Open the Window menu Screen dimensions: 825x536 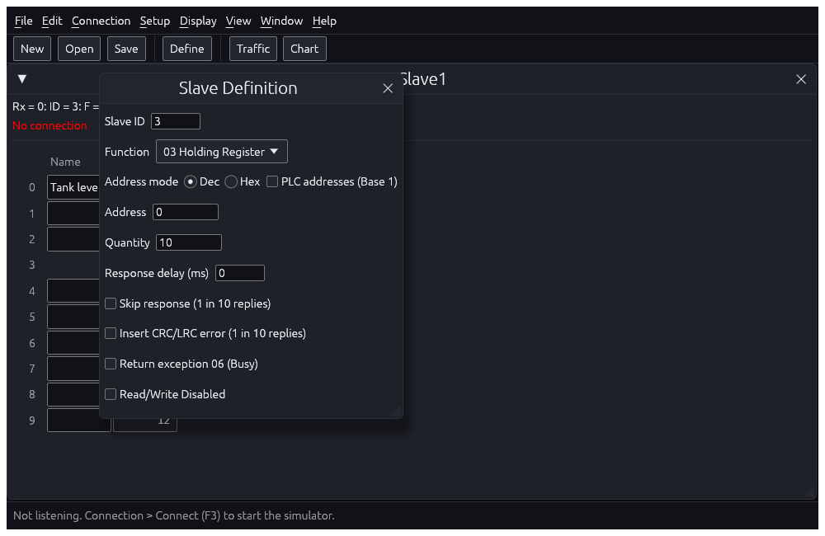281,21
